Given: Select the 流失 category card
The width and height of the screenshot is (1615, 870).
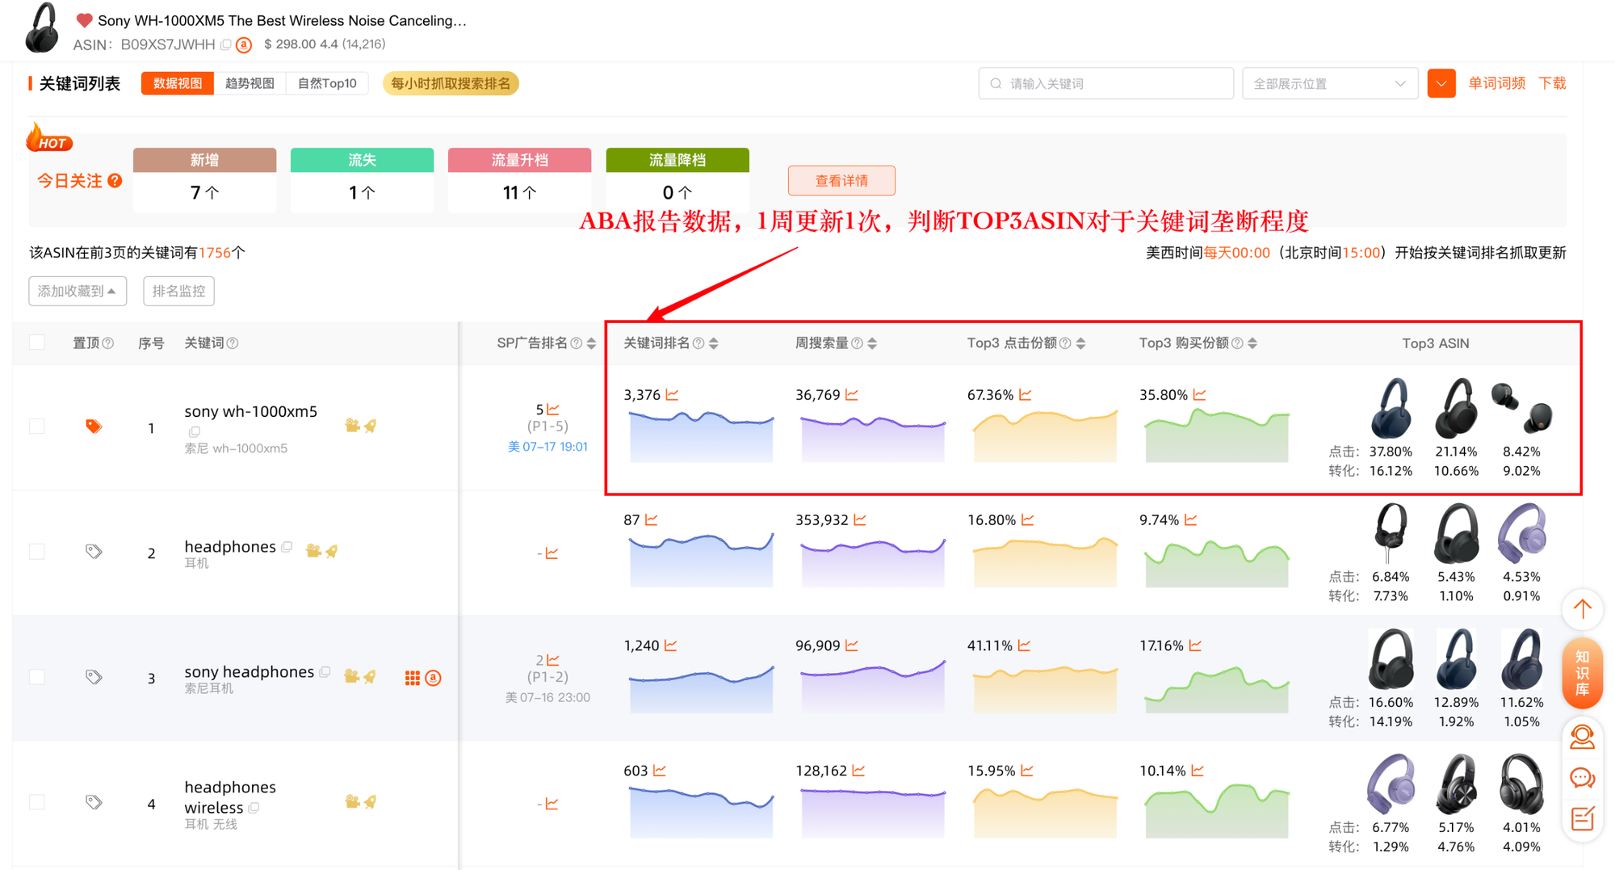Looking at the screenshot, I should 362,180.
